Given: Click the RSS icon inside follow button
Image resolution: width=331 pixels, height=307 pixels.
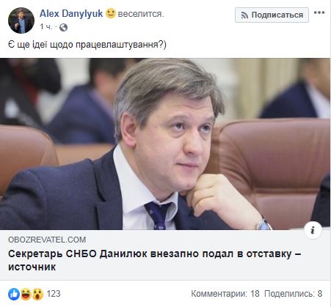Looking at the screenshot, I should (x=244, y=15).
